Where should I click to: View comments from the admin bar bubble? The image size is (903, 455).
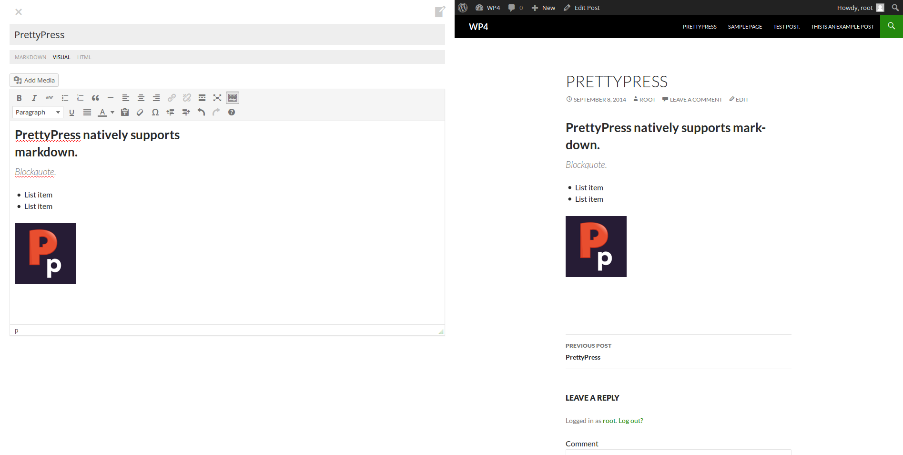(516, 8)
